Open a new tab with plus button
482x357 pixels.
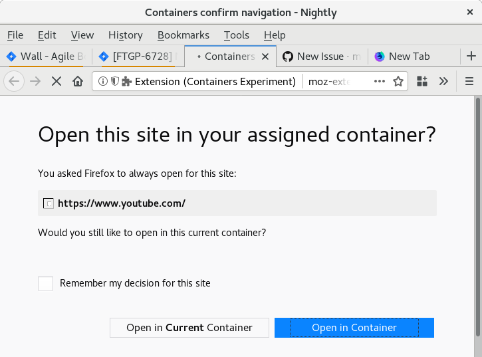[471, 57]
